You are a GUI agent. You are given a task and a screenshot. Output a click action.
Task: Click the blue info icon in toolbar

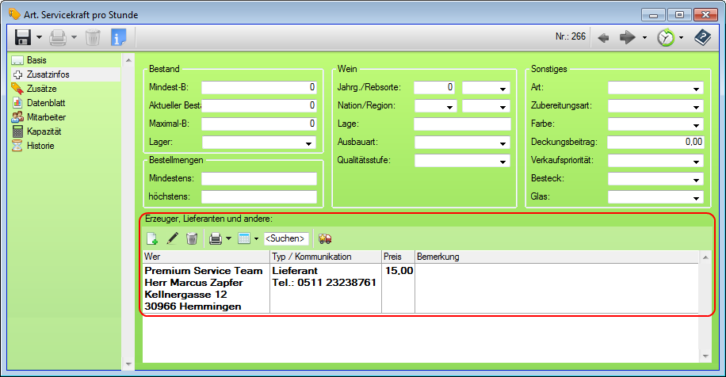tap(119, 37)
